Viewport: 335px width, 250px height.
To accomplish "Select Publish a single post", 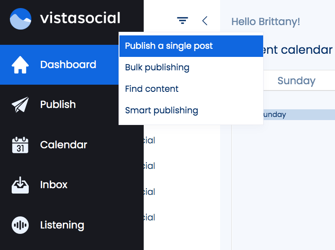I will pos(191,46).
